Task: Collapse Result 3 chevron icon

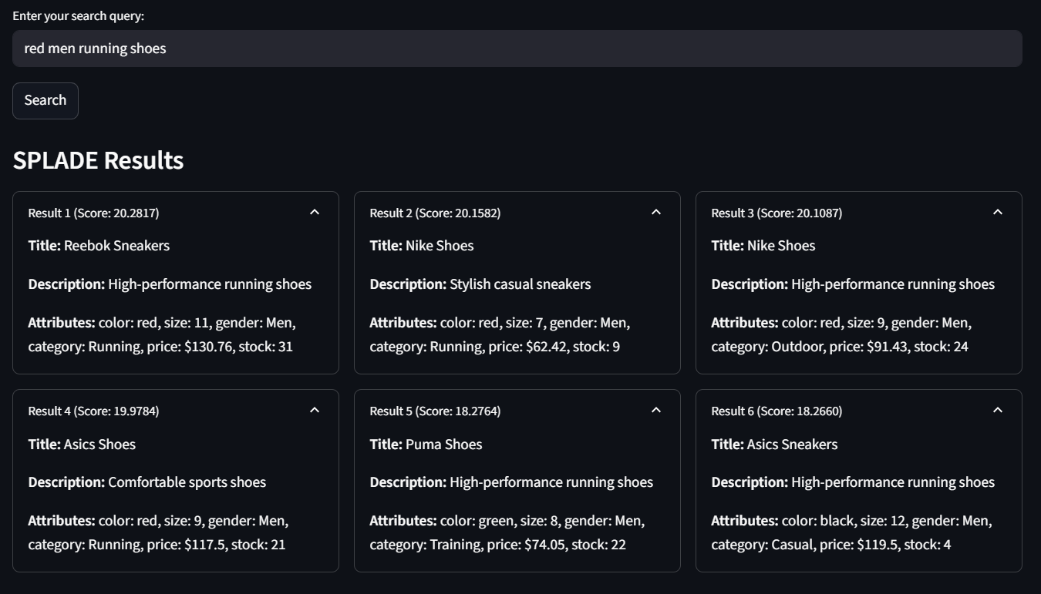Action: tap(998, 212)
